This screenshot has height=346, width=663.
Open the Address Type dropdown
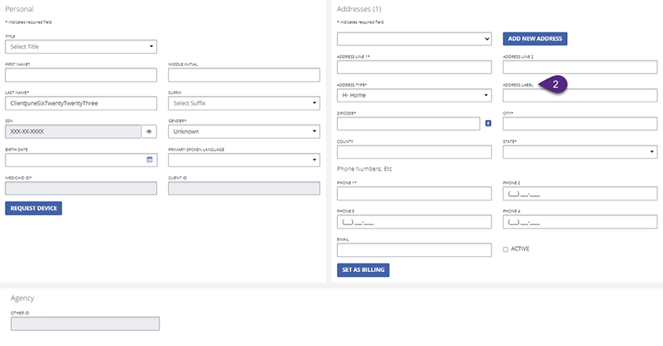(x=414, y=95)
